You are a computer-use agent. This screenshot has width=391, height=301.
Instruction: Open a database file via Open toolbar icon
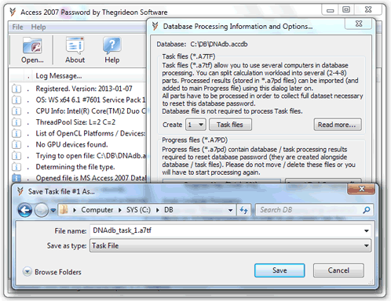32,50
